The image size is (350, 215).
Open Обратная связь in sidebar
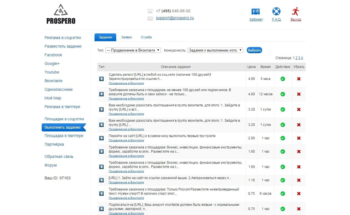[x=59, y=157]
